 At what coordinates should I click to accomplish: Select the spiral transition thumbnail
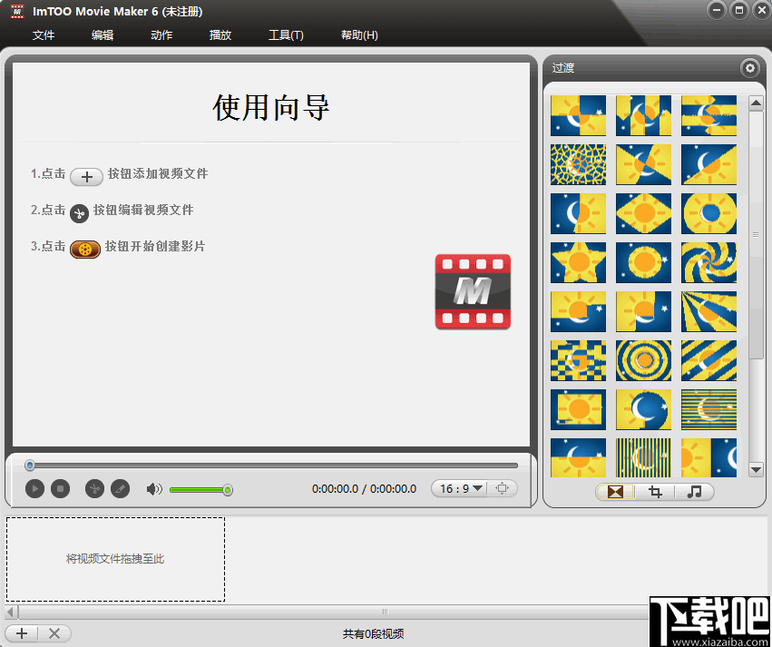[708, 263]
